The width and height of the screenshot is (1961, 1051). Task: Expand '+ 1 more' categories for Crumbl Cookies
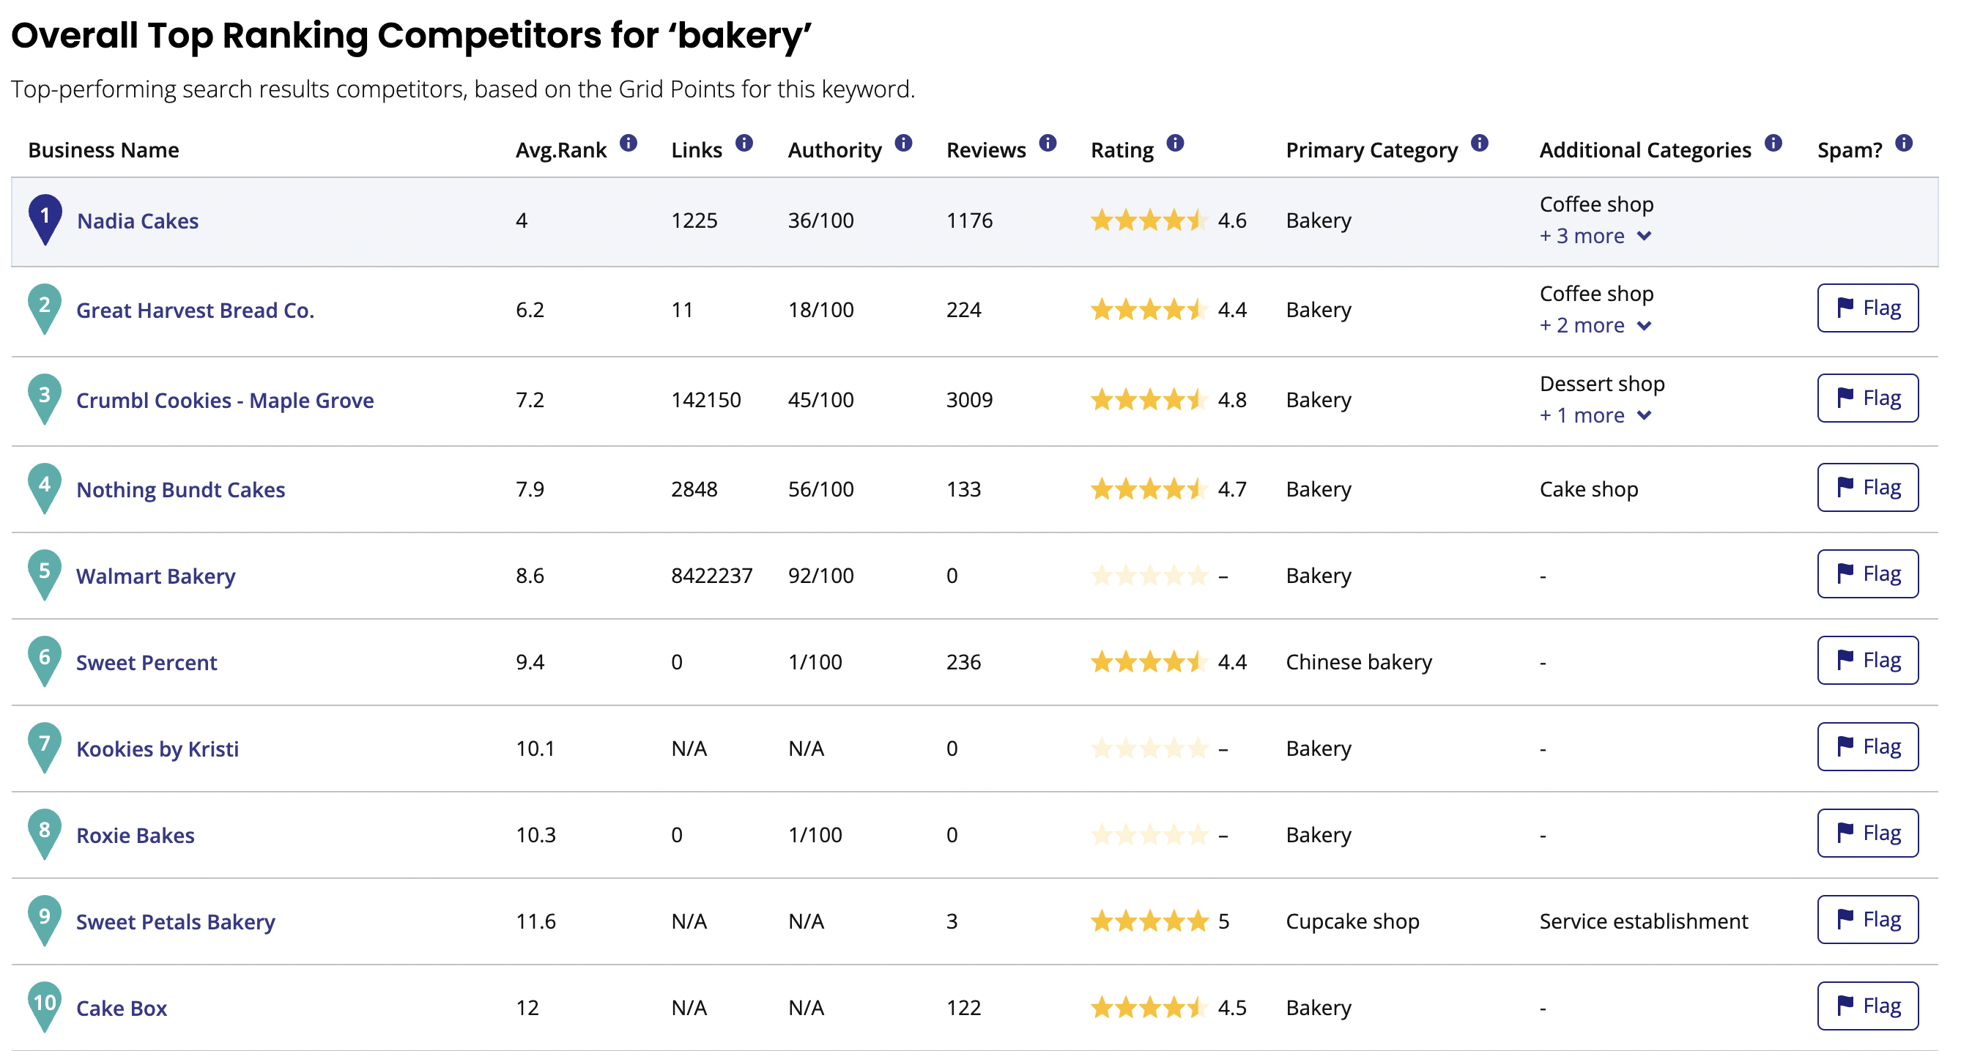[x=1595, y=415]
